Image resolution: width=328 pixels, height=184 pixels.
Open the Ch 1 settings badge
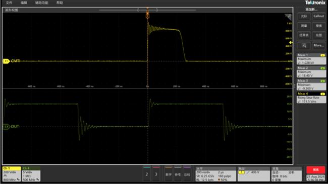click(x=12, y=174)
